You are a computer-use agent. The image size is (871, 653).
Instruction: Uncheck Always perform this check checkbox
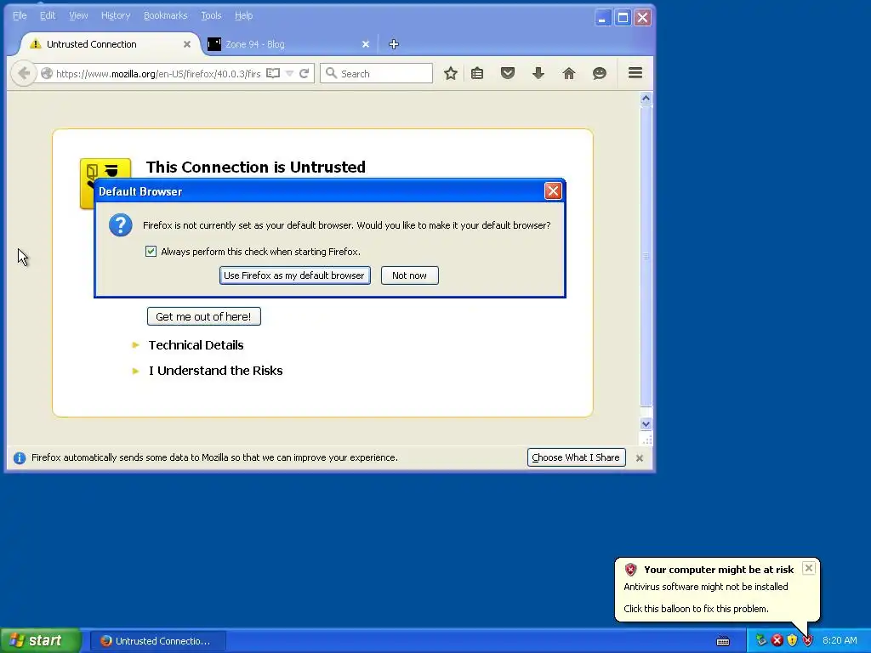tap(151, 251)
